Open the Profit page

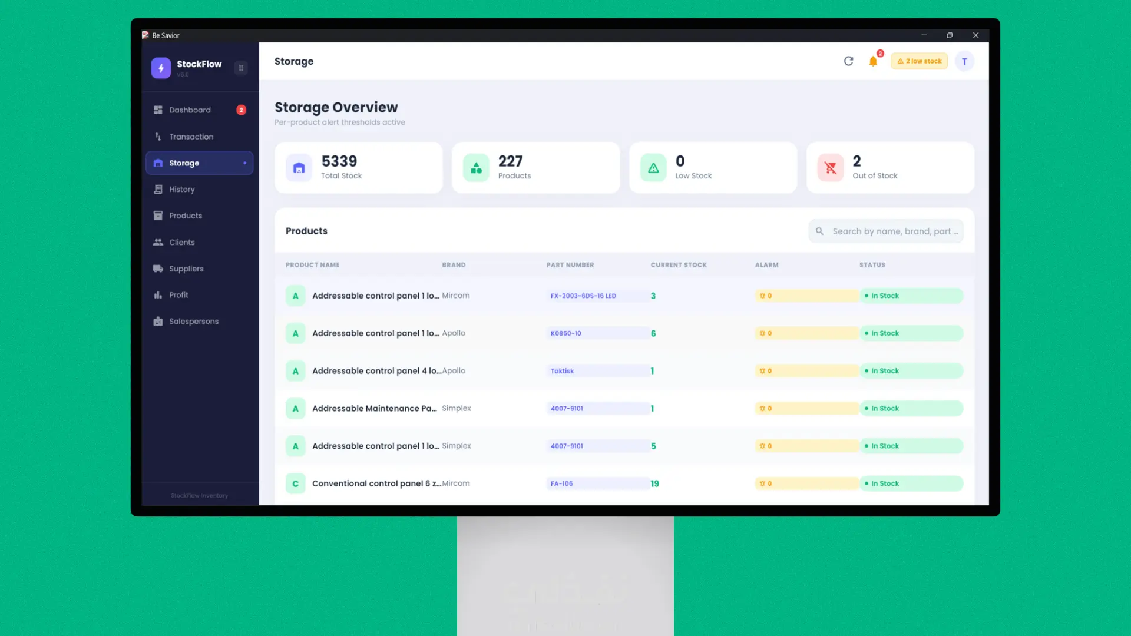pos(178,295)
